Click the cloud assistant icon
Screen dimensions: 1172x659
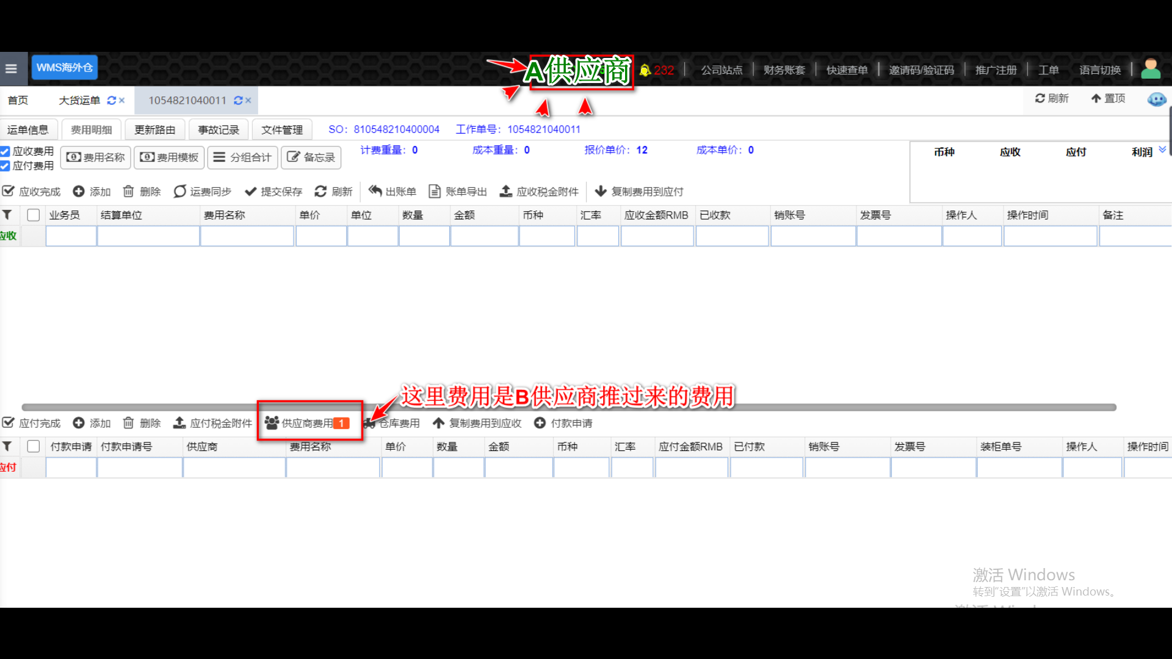[1156, 99]
